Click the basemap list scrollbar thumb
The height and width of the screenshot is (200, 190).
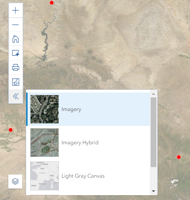(153, 132)
